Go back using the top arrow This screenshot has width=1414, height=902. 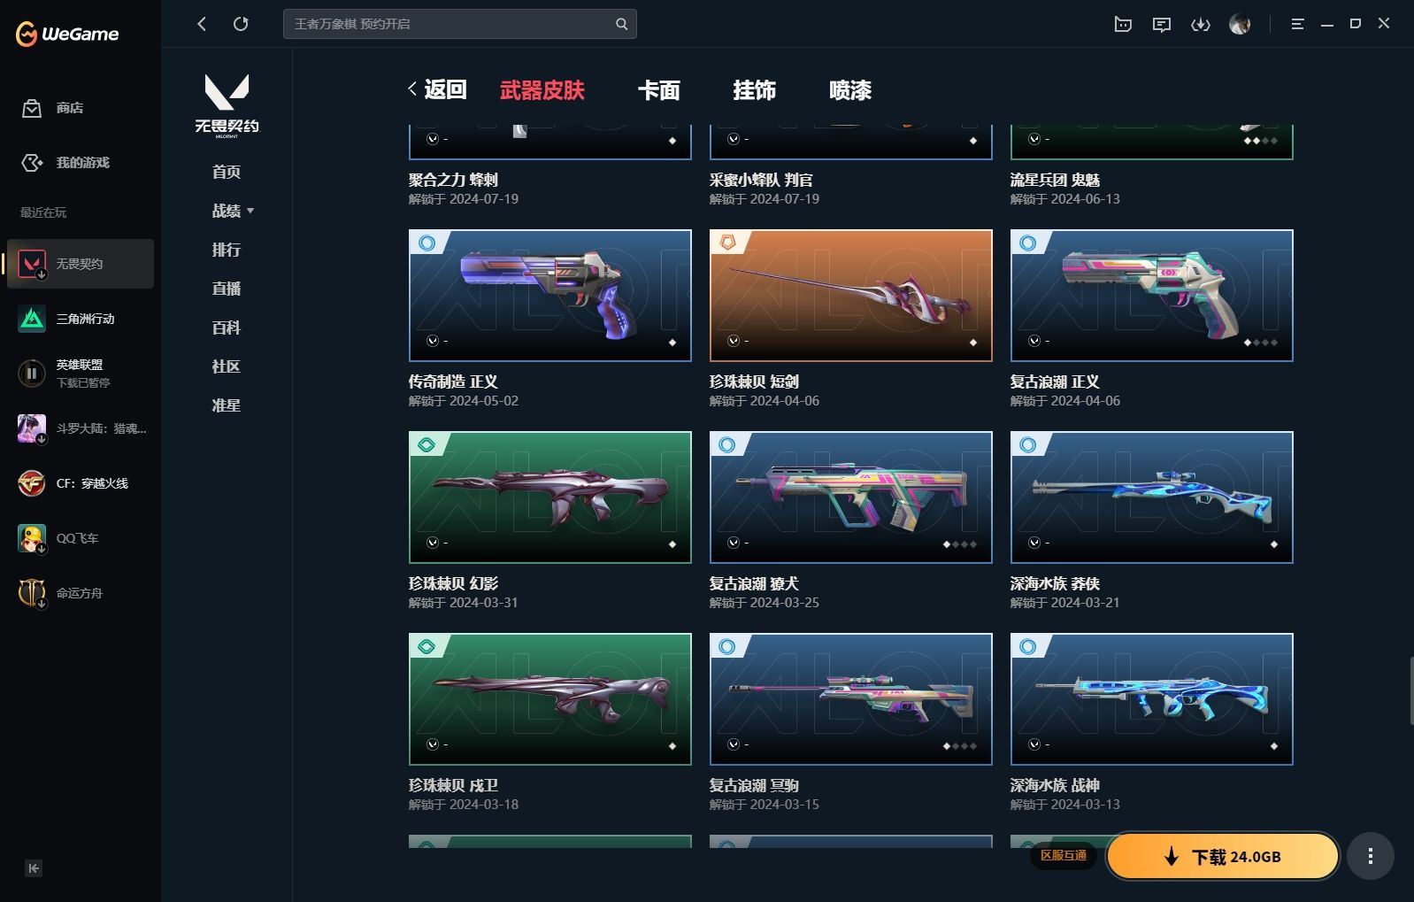tap(202, 24)
